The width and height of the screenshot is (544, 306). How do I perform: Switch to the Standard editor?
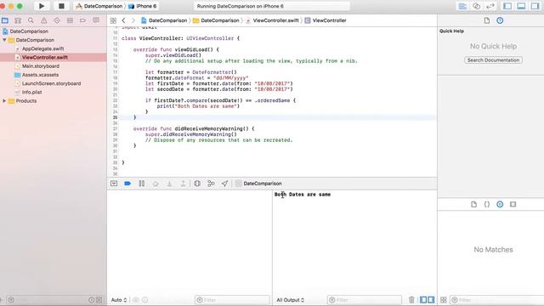[x=462, y=6]
